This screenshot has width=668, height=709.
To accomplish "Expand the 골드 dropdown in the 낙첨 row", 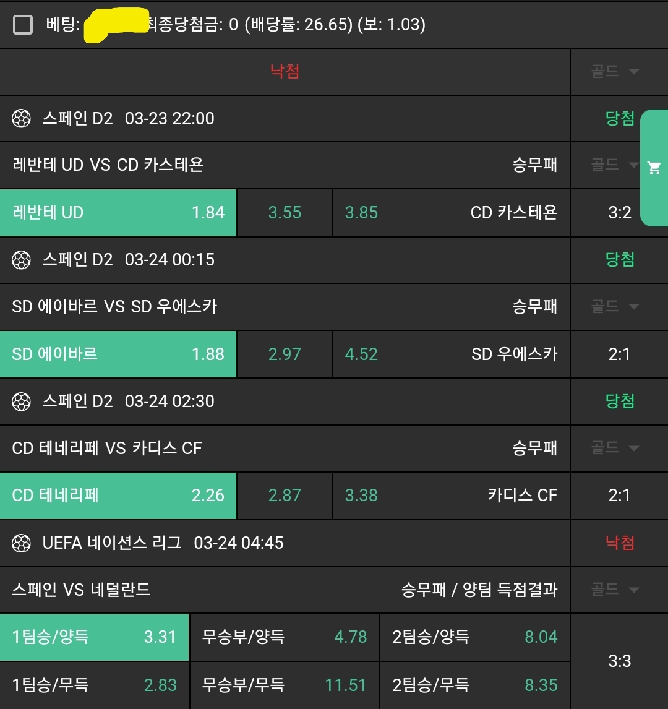I will (615, 72).
